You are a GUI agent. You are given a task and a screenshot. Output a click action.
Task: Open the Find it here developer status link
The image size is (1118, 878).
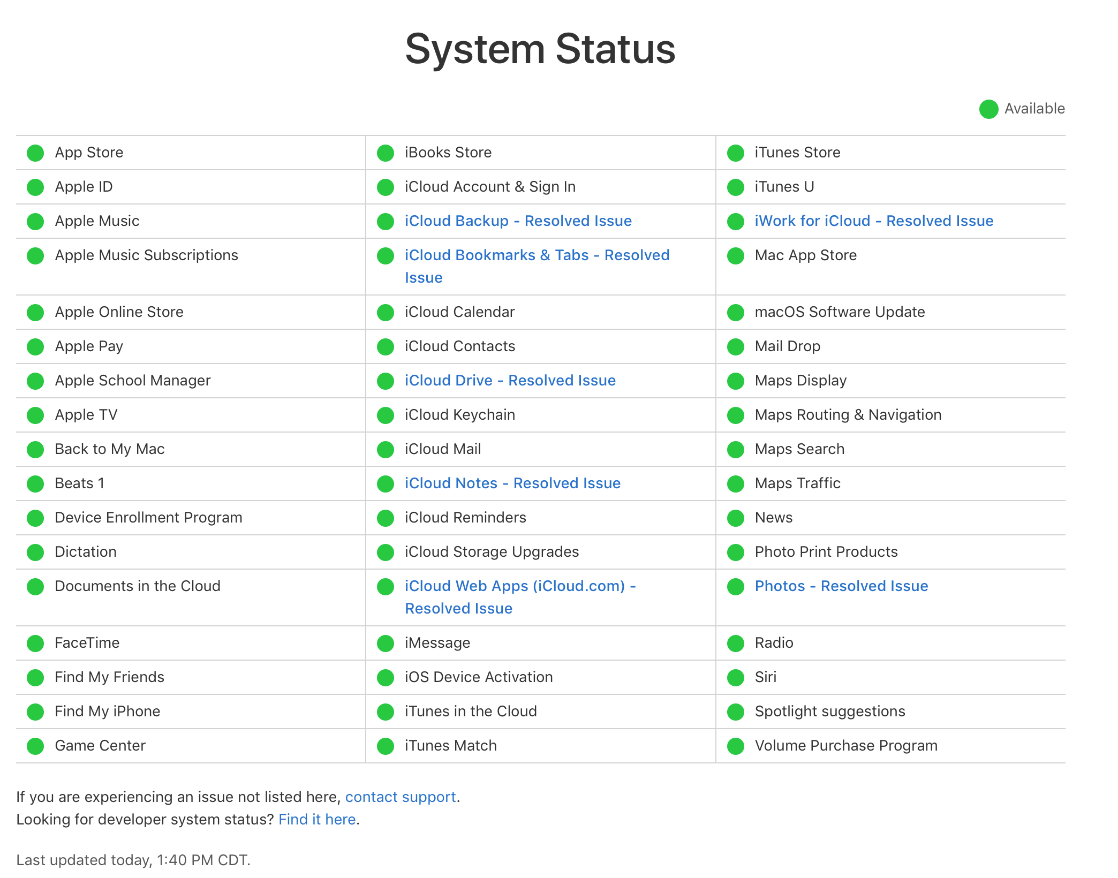tap(318, 820)
